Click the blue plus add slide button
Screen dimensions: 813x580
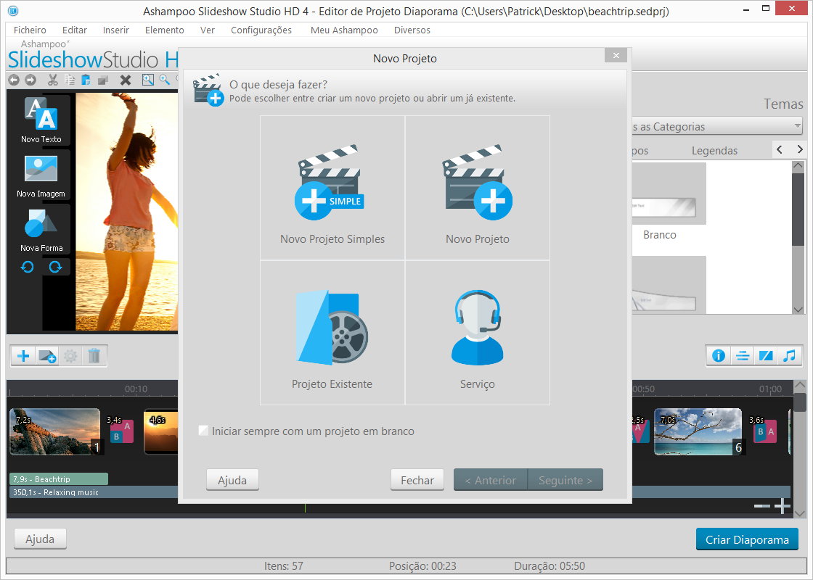click(x=24, y=355)
